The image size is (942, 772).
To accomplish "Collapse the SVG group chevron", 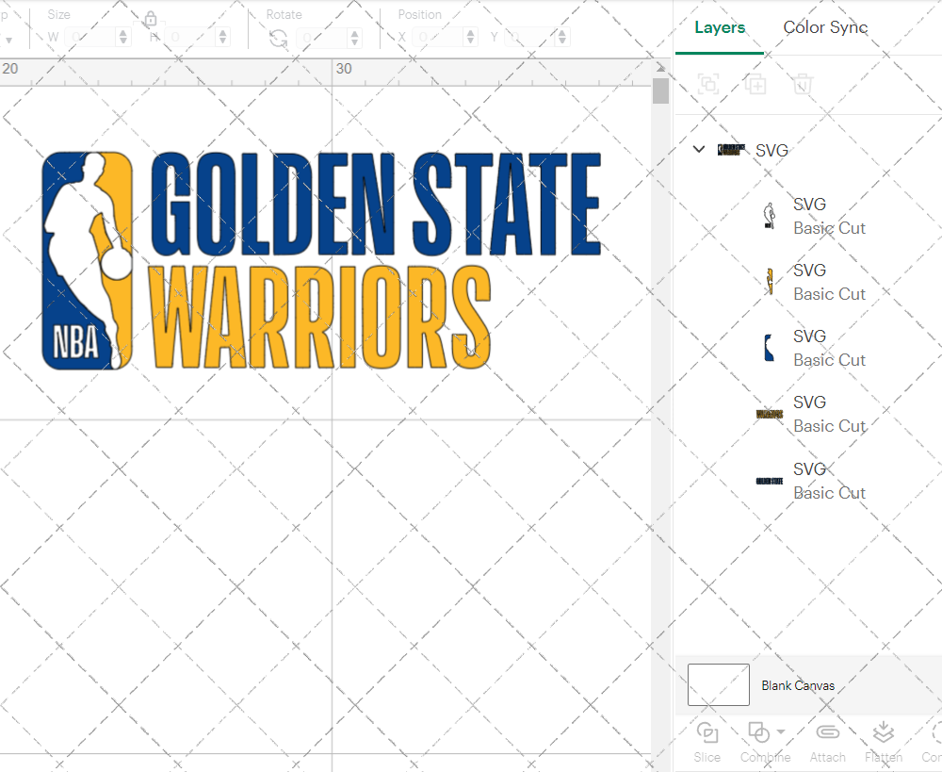I will pyautogui.click(x=699, y=149).
